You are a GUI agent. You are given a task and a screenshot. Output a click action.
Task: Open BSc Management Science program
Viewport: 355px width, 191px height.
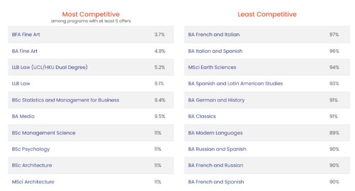pos(44,133)
